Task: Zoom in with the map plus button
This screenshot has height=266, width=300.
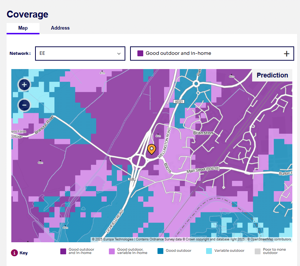Action: tap(24, 85)
